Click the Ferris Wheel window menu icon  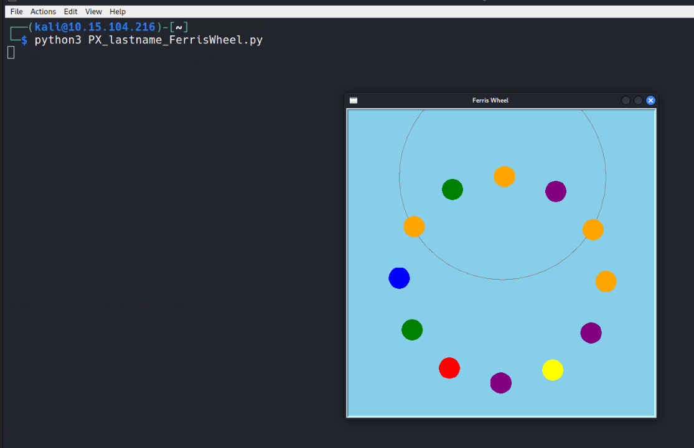pos(354,101)
